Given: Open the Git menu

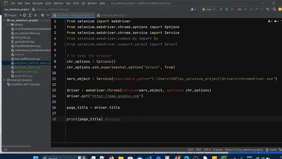Looking at the screenshot, I should 83,3.
